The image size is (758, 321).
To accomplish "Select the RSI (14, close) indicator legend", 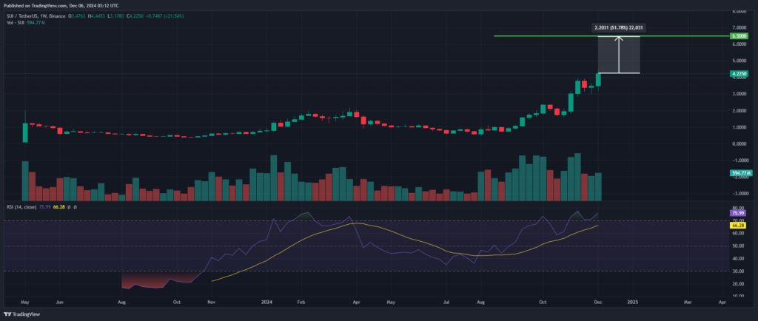I will (22, 207).
